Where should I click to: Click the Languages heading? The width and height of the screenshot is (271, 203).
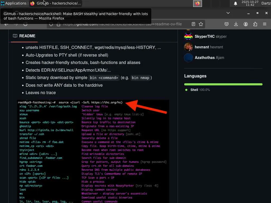tap(195, 76)
